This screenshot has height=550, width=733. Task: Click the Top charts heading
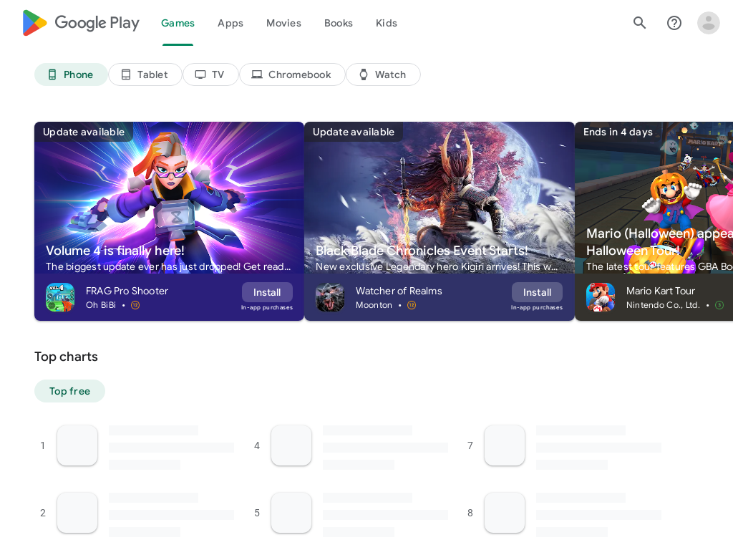[x=66, y=357]
